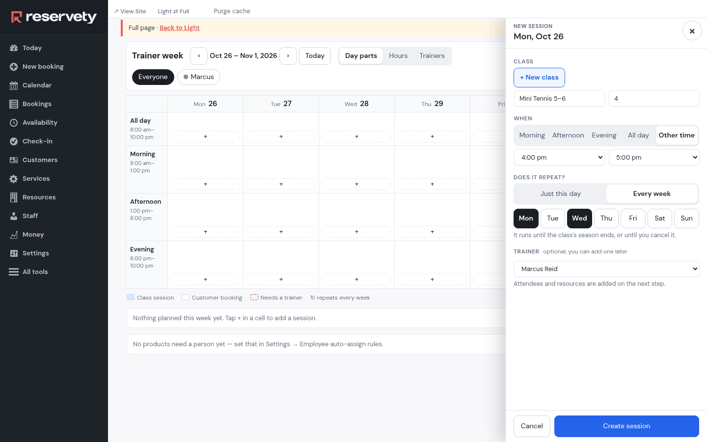Close the New Session panel
707x442 pixels.
coord(692,31)
